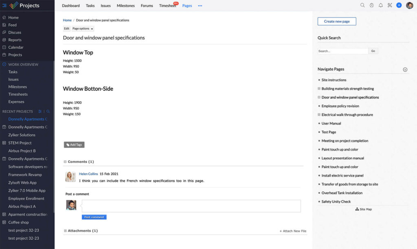Switch to the Milestones tab
This screenshot has height=249, width=417.
[x=126, y=6]
